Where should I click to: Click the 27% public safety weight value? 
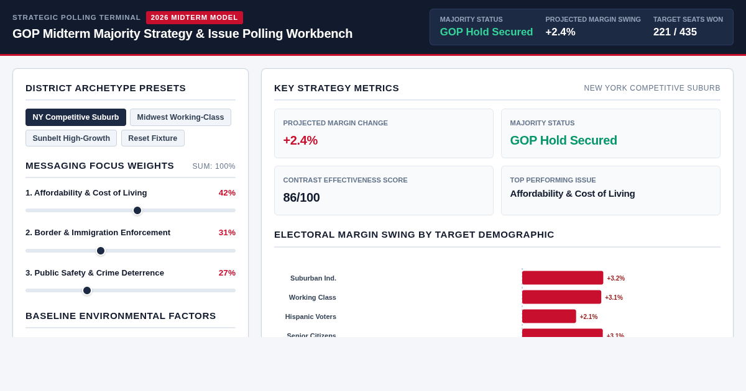pyautogui.click(x=227, y=273)
